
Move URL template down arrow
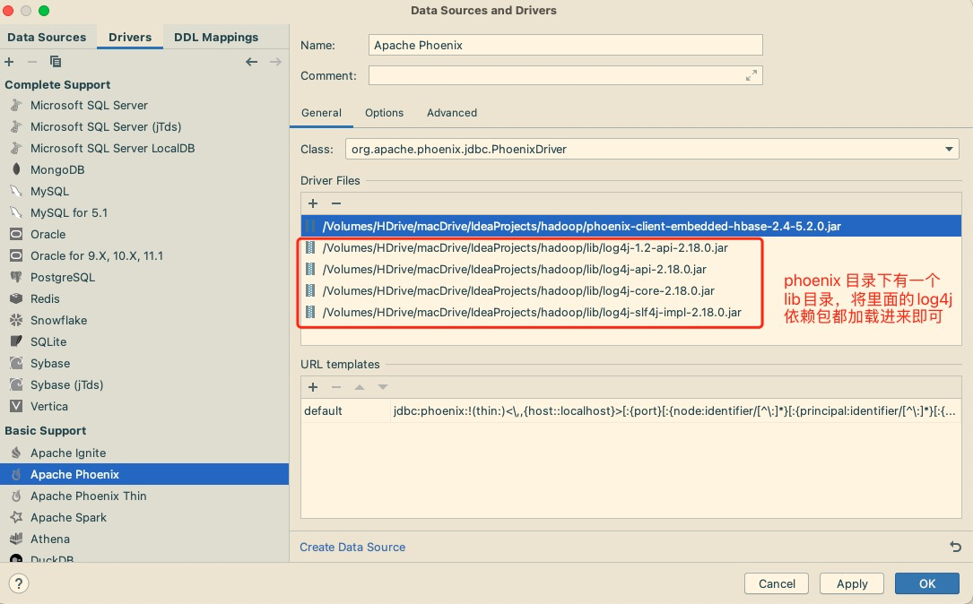pos(383,387)
